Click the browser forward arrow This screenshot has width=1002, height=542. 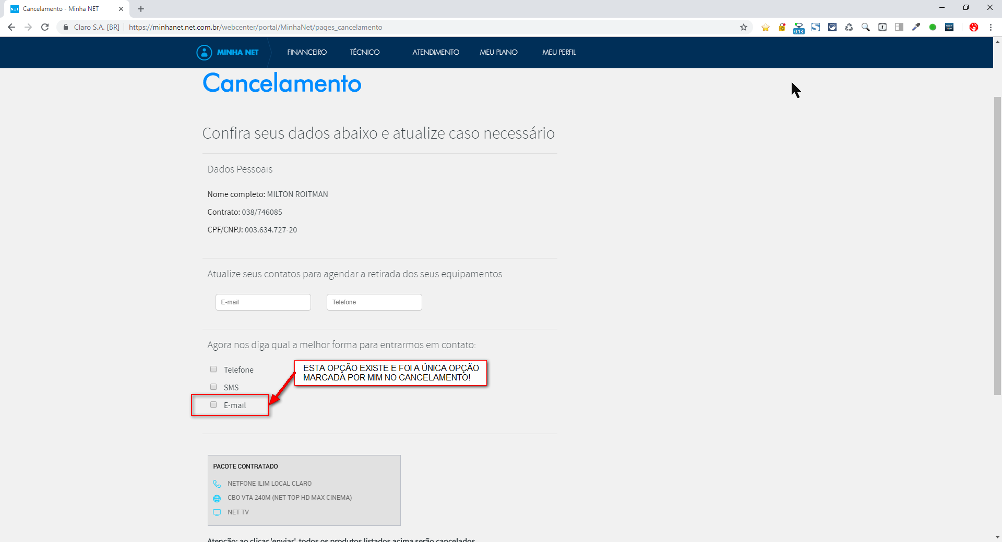(28, 27)
